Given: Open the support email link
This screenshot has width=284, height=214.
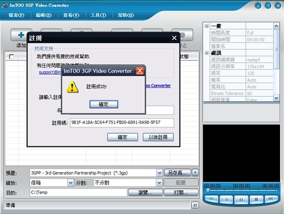Looking at the screenshot, I should point(50,72).
